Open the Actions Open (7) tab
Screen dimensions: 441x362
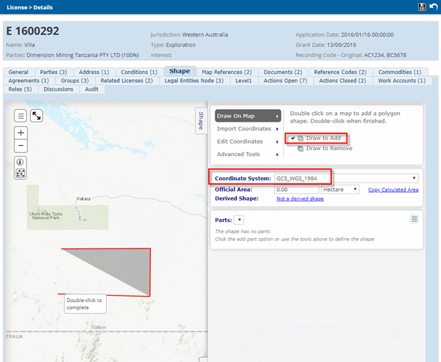point(286,81)
